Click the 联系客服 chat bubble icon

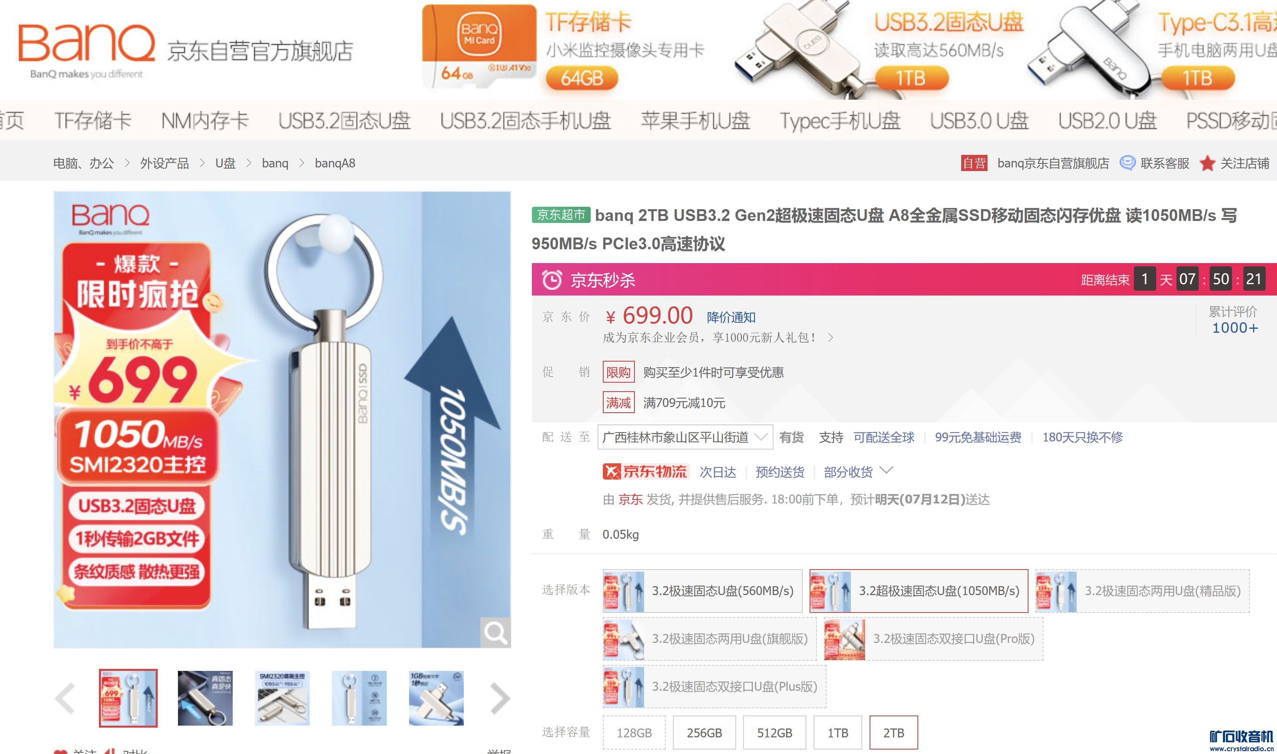[x=1127, y=163]
